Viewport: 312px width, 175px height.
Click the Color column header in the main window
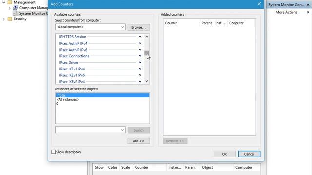[x=113, y=167]
